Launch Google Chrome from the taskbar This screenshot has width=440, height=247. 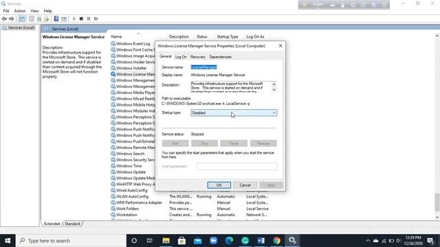(x=276, y=241)
